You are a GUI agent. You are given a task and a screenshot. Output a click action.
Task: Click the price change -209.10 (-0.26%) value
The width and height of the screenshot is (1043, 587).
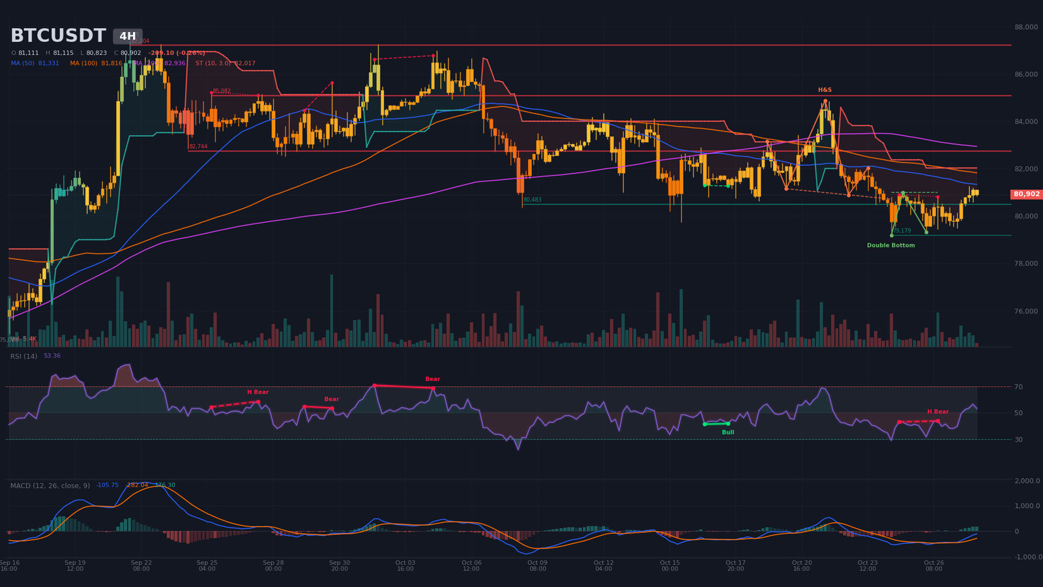[x=177, y=53]
